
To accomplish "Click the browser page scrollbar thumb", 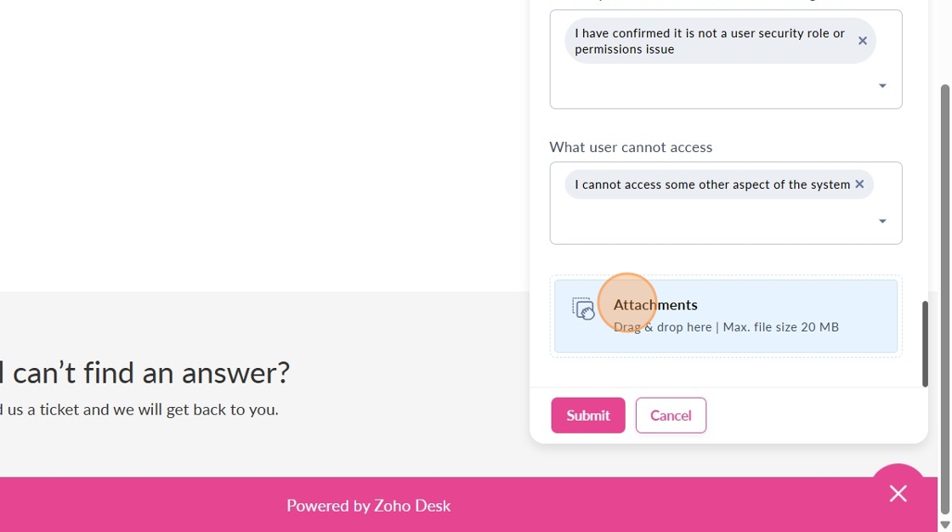I will [944, 297].
